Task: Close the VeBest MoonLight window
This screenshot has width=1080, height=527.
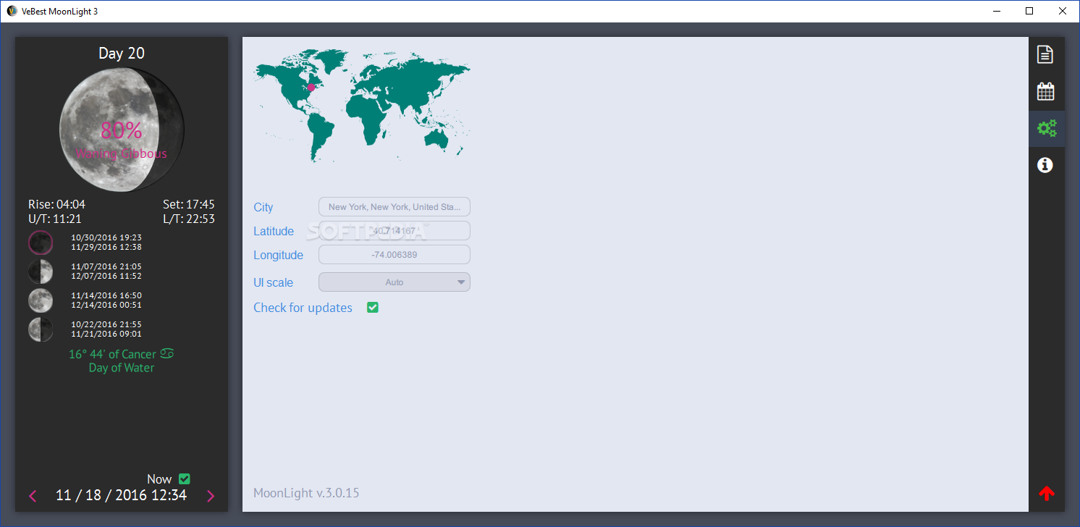Action: pyautogui.click(x=1063, y=11)
